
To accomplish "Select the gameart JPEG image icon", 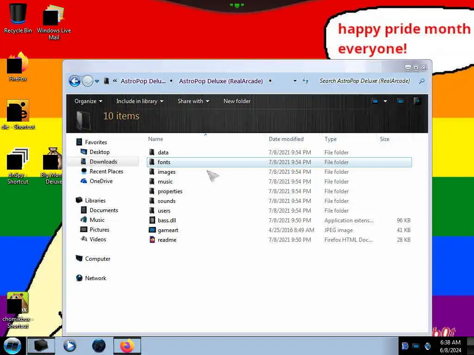I will (x=152, y=230).
